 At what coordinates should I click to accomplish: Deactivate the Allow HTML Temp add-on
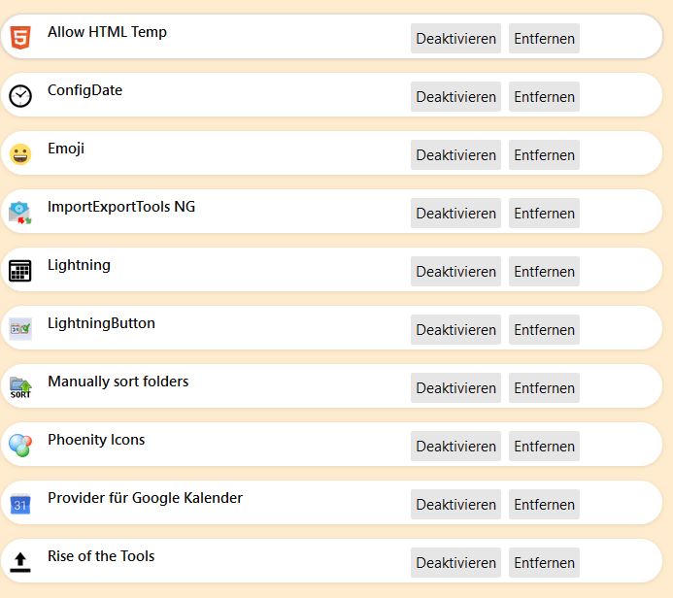[455, 39]
